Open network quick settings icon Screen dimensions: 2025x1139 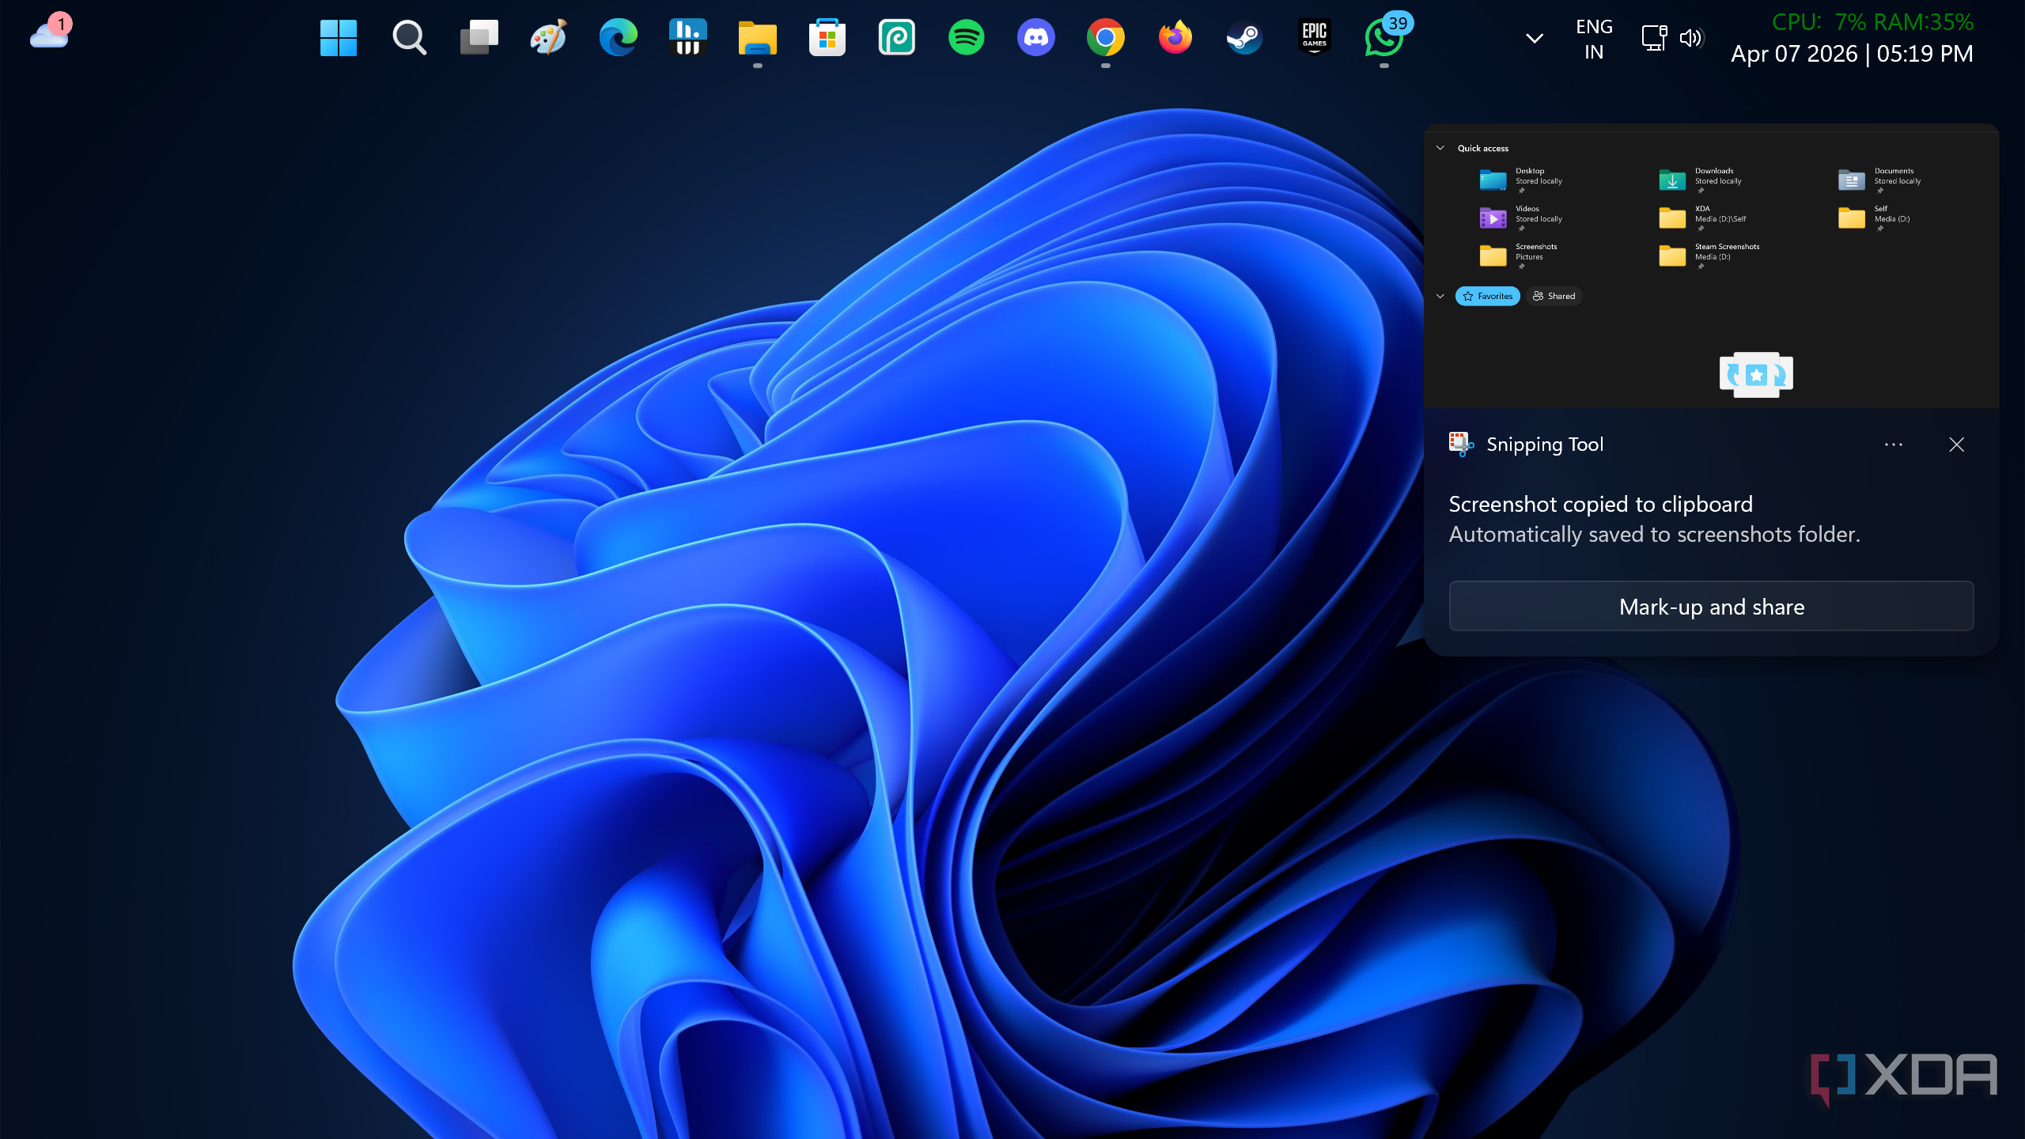1653,38
